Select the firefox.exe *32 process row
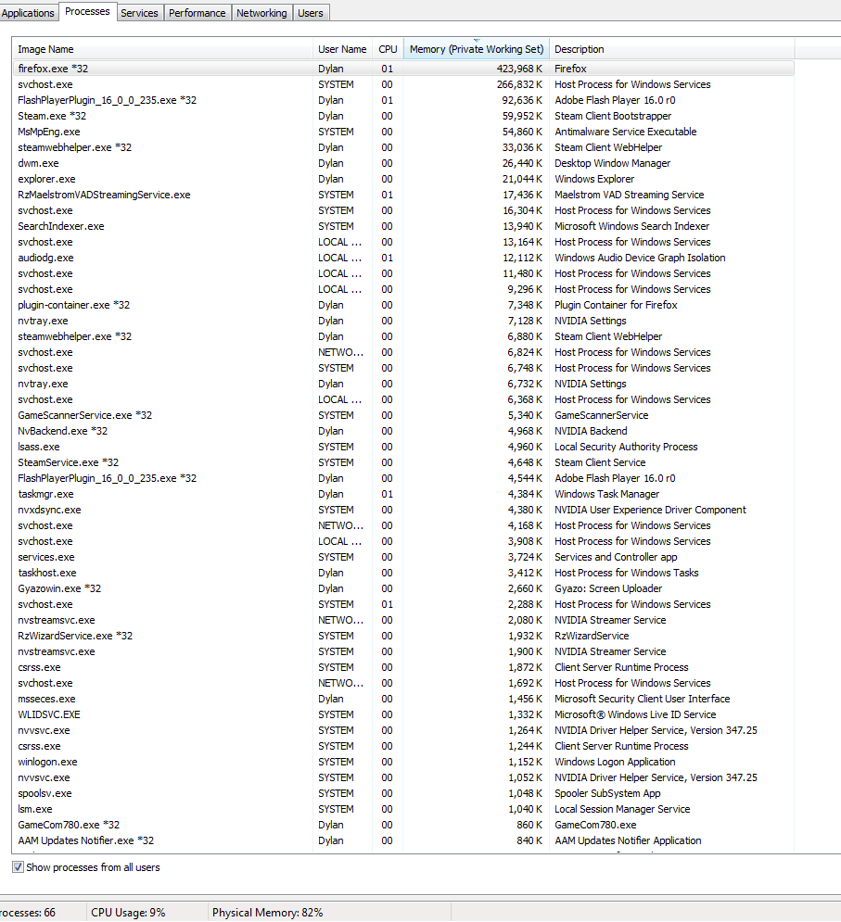841x922 pixels. point(403,69)
